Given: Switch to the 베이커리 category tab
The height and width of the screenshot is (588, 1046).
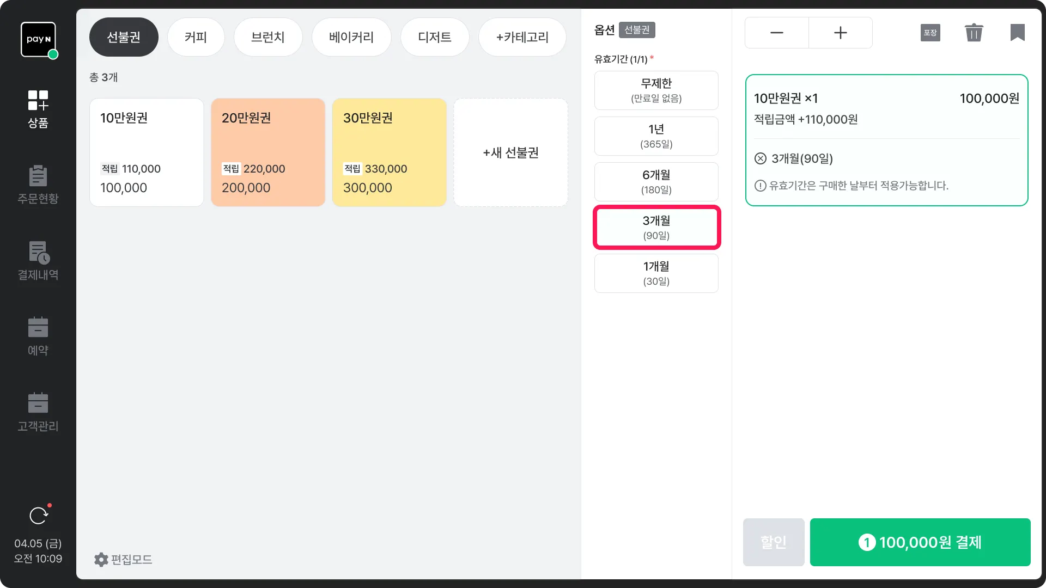Looking at the screenshot, I should tap(351, 37).
